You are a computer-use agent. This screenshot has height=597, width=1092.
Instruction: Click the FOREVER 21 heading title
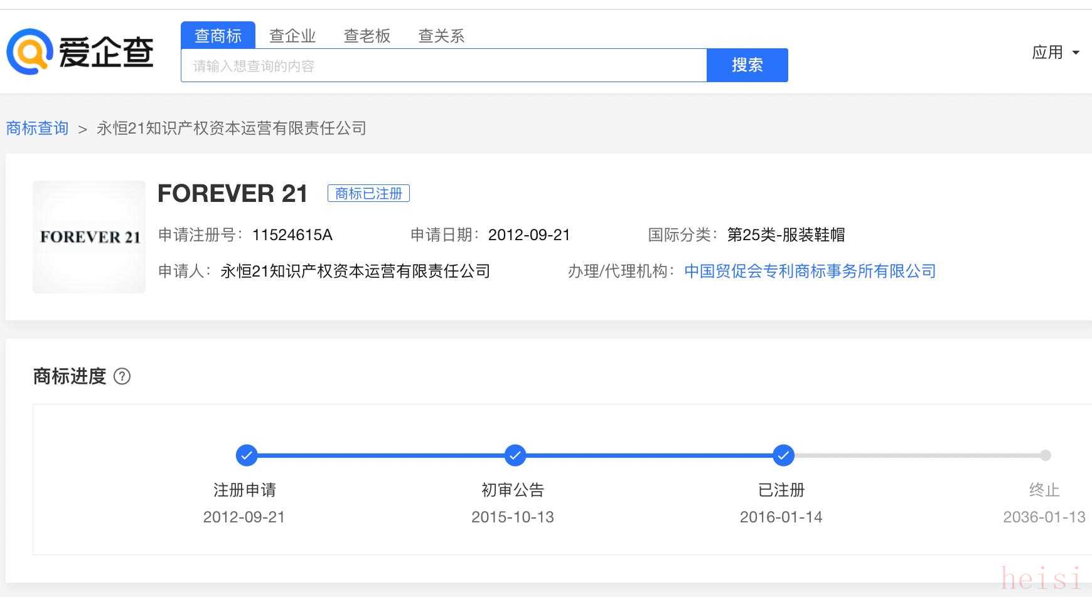[232, 193]
